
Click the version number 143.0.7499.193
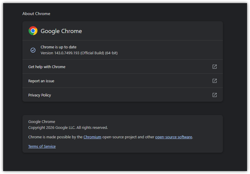[x=67, y=53]
